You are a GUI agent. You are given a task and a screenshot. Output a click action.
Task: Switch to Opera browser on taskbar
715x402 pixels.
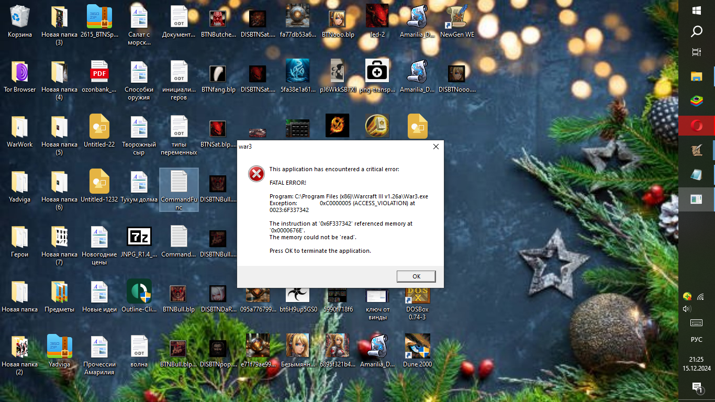[x=697, y=126]
